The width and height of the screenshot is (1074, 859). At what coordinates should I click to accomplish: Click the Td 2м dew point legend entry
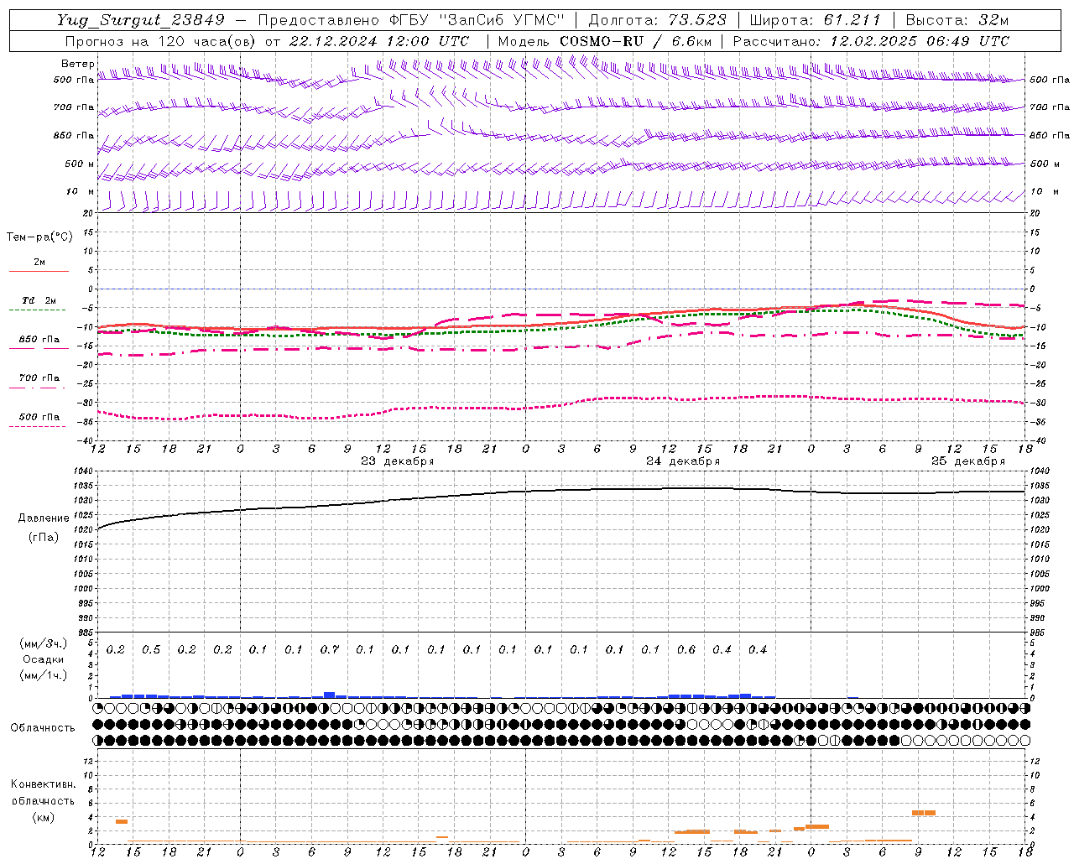pyautogui.click(x=39, y=300)
